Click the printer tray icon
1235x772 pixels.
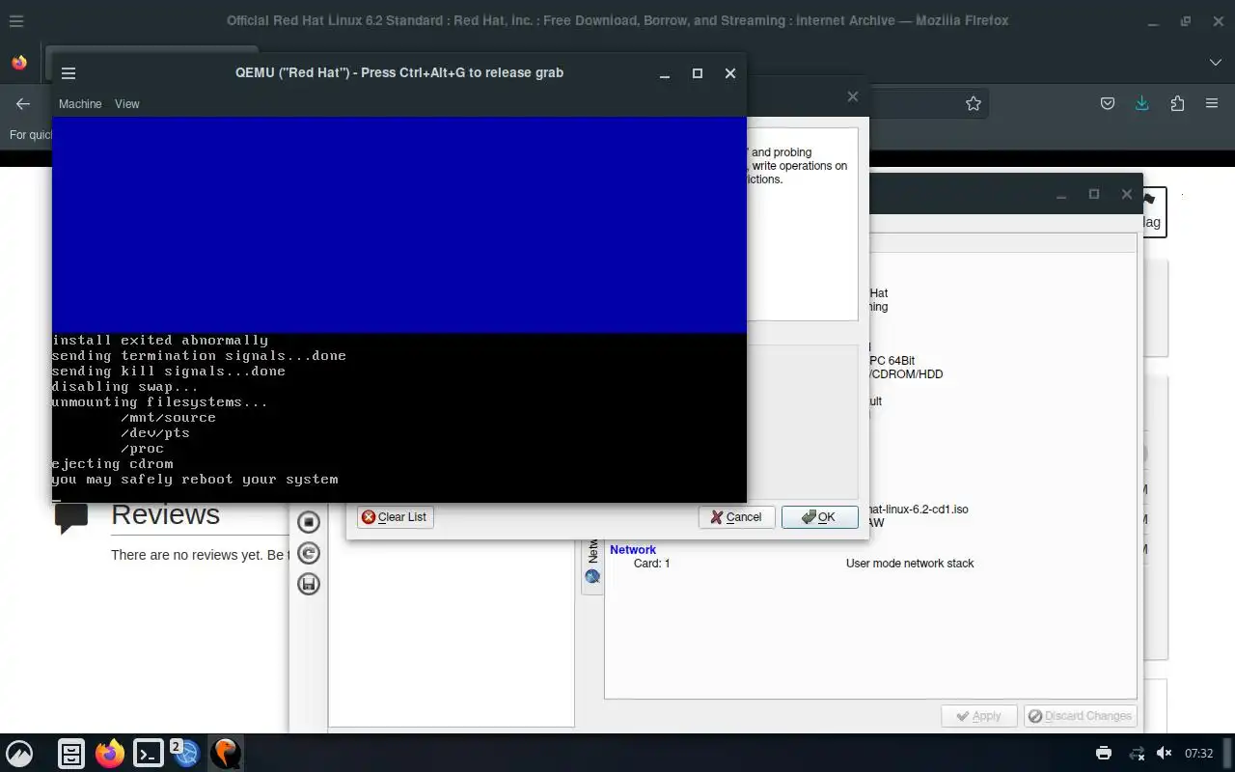coord(1104,753)
